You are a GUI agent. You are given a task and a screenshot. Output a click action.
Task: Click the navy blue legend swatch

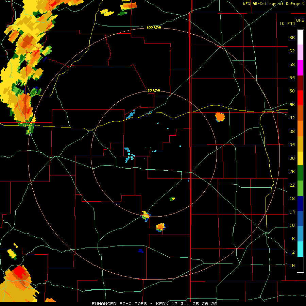(300, 204)
